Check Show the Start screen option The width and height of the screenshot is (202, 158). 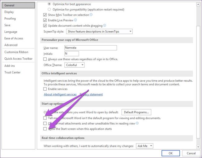click(x=45, y=129)
